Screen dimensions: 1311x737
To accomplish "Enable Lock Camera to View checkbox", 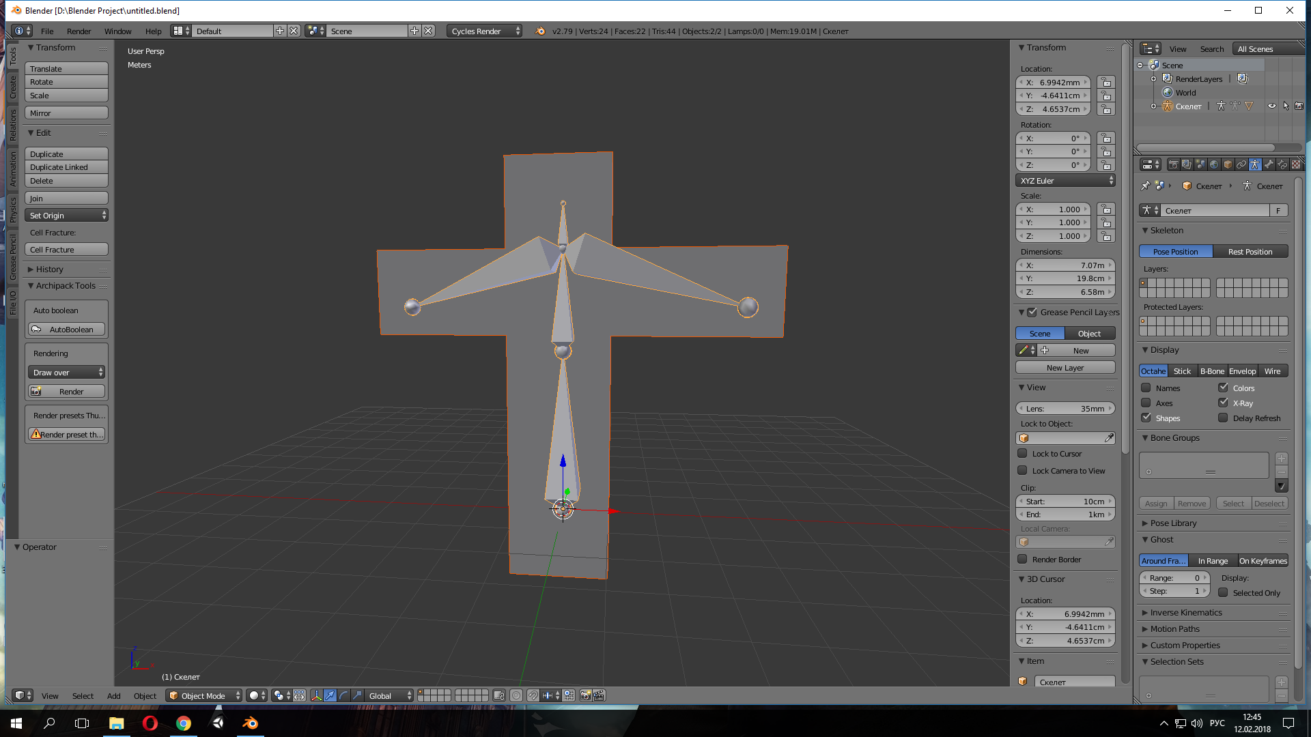I will pyautogui.click(x=1022, y=470).
